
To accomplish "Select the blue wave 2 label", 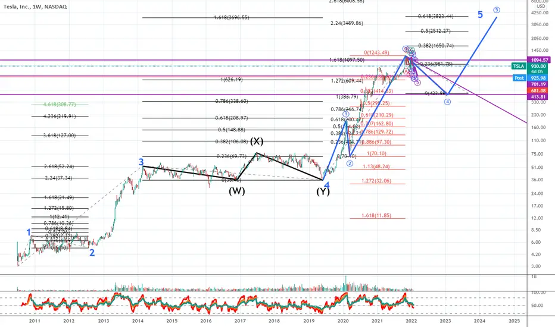I will click(x=92, y=253).
